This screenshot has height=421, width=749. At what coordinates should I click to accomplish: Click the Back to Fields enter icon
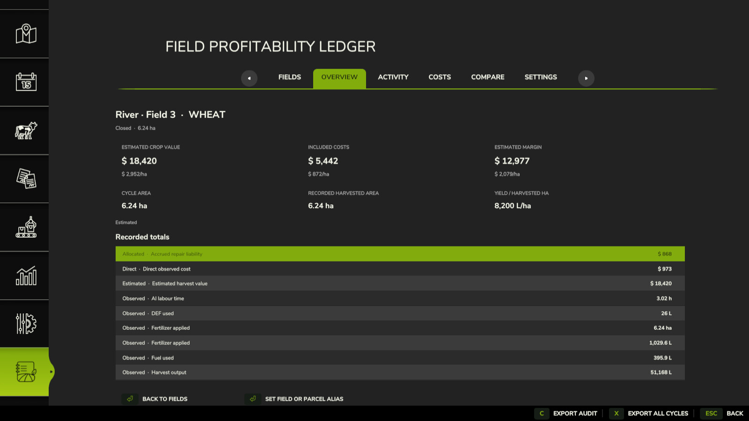(x=130, y=399)
